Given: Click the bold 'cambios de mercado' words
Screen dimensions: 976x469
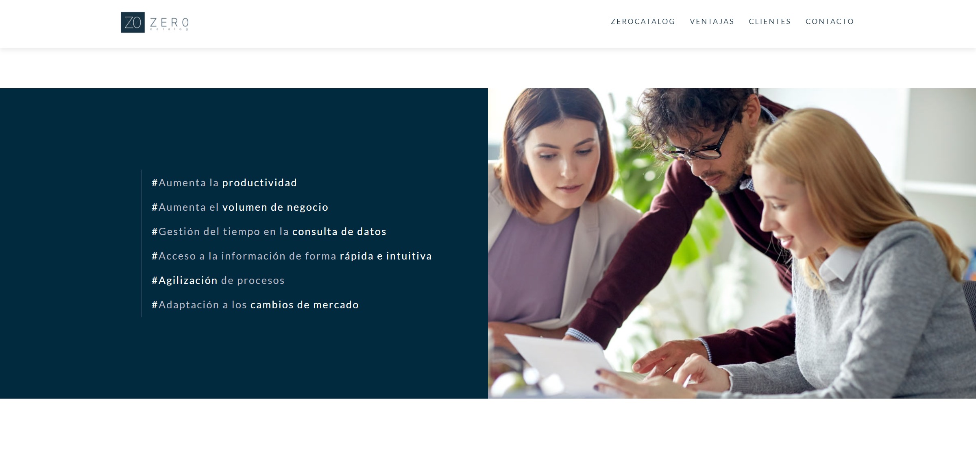Looking at the screenshot, I should pyautogui.click(x=305, y=305).
